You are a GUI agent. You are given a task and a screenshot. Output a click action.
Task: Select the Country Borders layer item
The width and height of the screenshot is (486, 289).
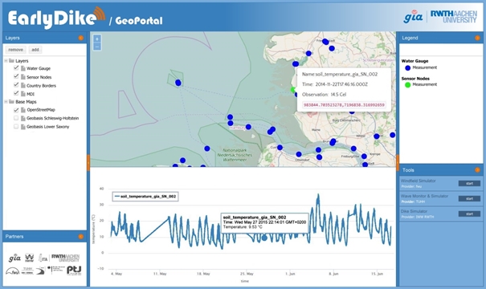(41, 85)
